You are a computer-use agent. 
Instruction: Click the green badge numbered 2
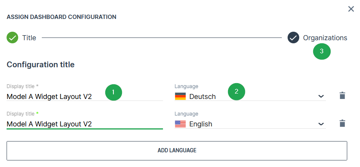[x=237, y=92]
